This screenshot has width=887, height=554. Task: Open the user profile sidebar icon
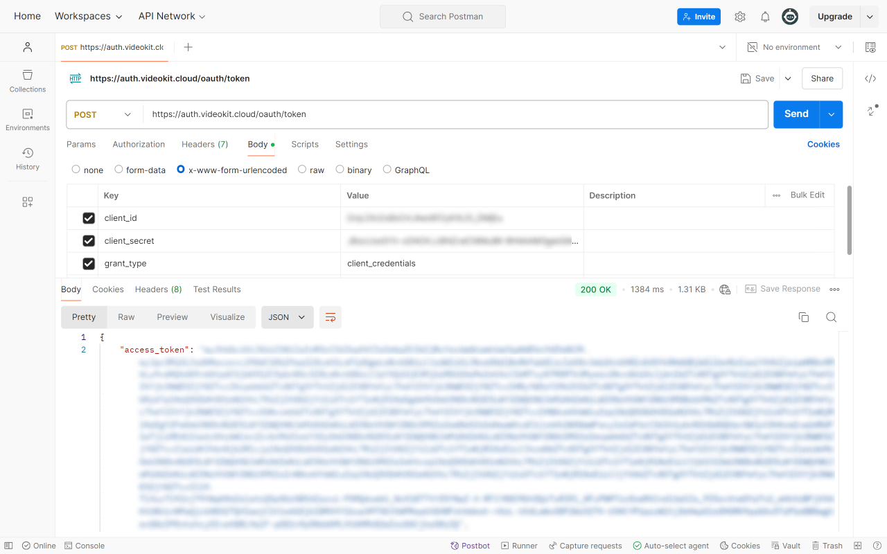28,47
